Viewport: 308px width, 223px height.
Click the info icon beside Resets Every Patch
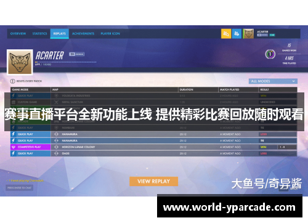[x=13, y=81]
